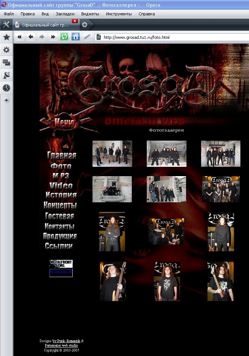This screenshot has height=356, width=249.
Task: Open the Гостевая site menu link
Action: 60,216
